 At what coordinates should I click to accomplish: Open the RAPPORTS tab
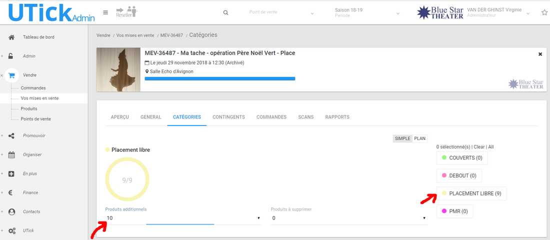click(x=337, y=117)
